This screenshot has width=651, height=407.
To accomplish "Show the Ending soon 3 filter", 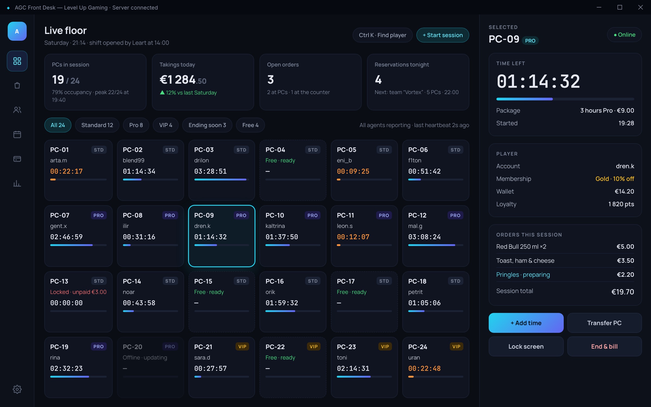I will 207,125.
